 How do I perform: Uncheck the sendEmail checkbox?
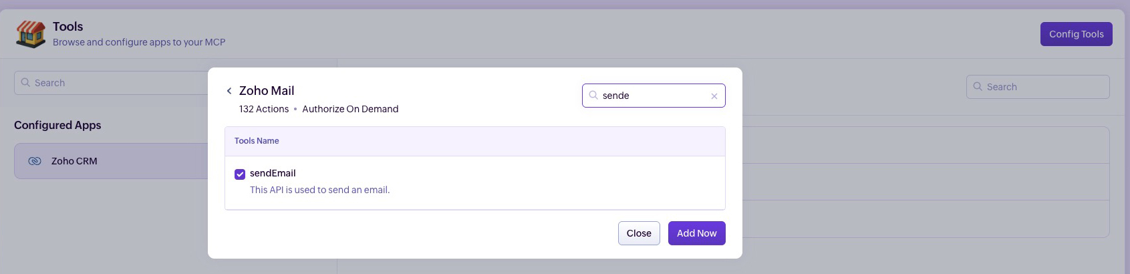(240, 174)
